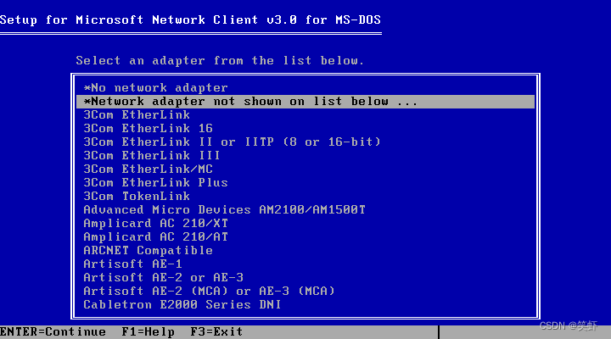Viewport: 611px width, 339px height.
Task: Click "ENTER=Continue" in the status bar
Action: tap(53, 332)
